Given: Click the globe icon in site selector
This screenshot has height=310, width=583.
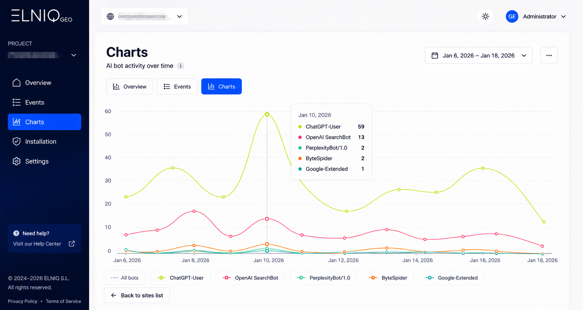Looking at the screenshot, I should point(110,16).
